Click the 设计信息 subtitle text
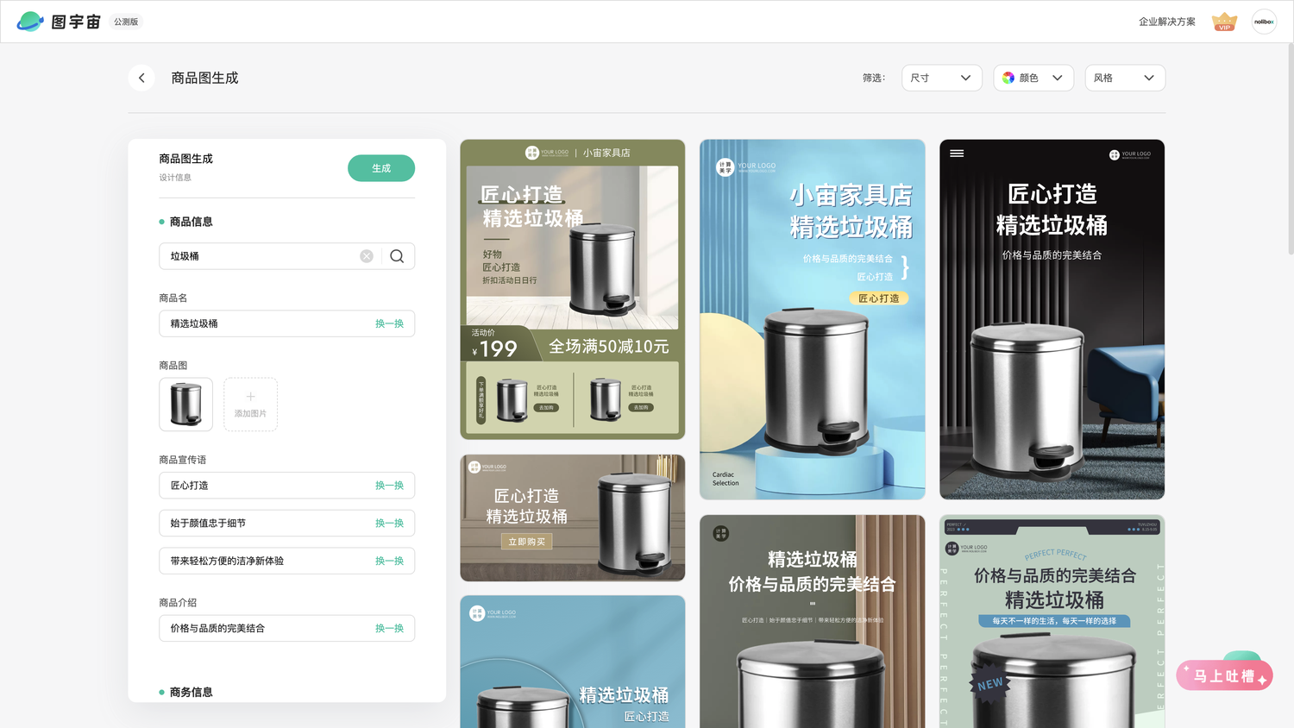 [x=175, y=178]
